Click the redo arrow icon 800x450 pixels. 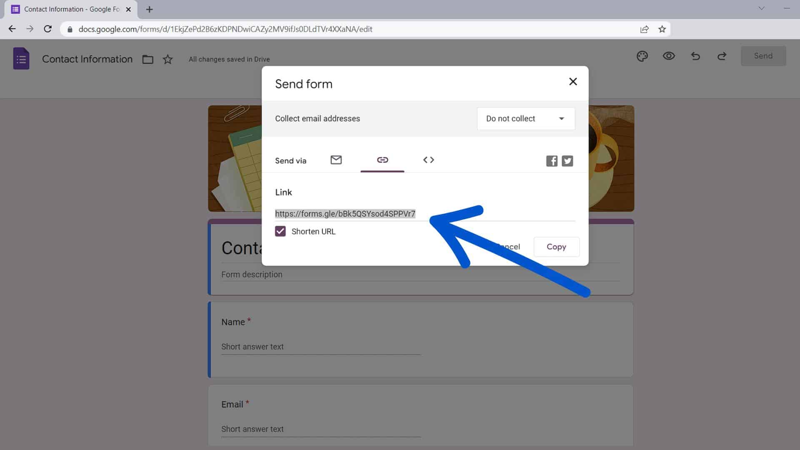[x=721, y=55]
